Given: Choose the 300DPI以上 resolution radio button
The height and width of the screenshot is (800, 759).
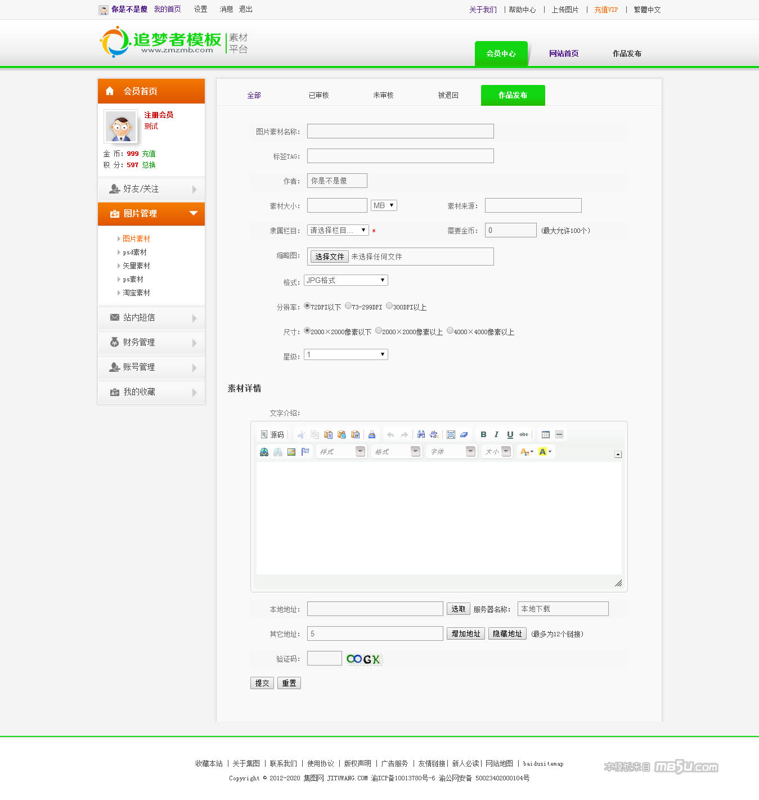Looking at the screenshot, I should tap(389, 306).
